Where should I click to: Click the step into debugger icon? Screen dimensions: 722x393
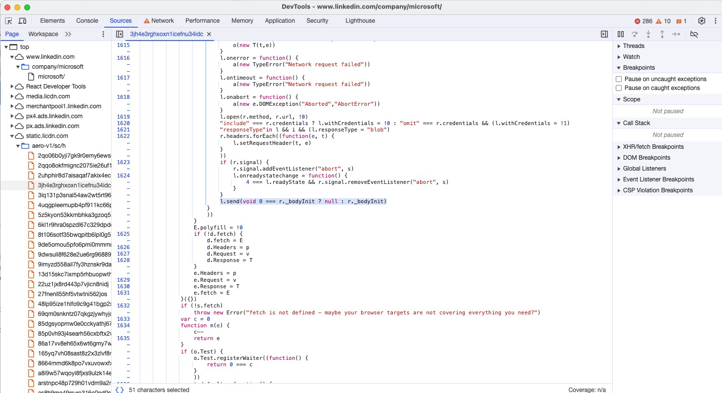pos(648,34)
